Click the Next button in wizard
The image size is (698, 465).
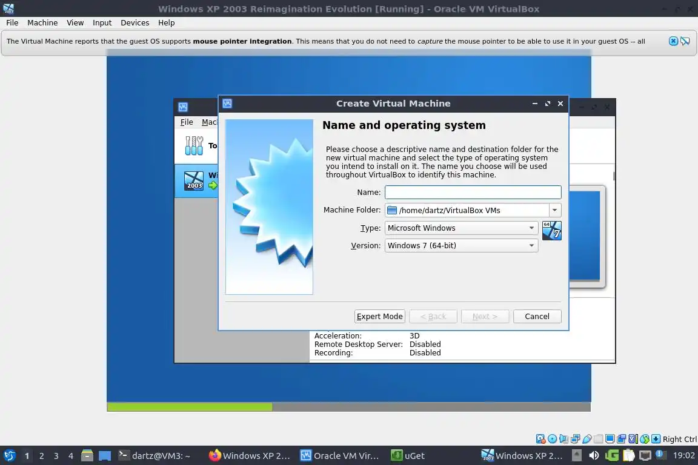click(x=485, y=317)
